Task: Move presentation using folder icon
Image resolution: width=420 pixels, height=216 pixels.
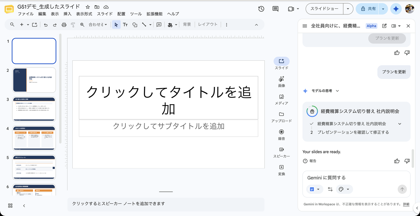Action: click(97, 7)
